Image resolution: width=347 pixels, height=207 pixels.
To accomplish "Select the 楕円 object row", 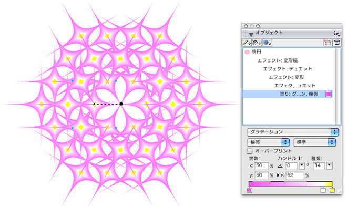I will pyautogui.click(x=289, y=52).
